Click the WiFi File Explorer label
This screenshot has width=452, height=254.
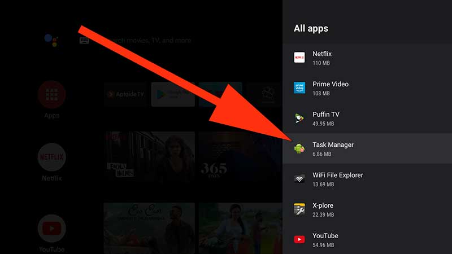tap(337, 175)
